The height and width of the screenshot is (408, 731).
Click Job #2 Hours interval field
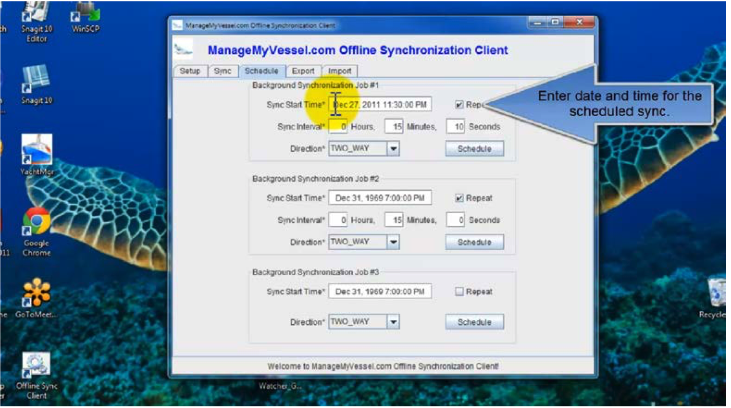[338, 220]
